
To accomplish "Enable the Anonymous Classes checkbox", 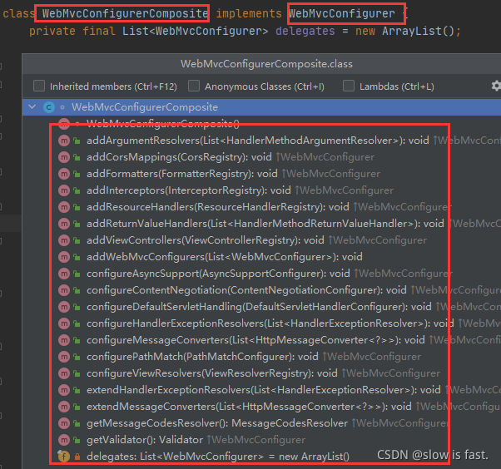I will pos(194,86).
